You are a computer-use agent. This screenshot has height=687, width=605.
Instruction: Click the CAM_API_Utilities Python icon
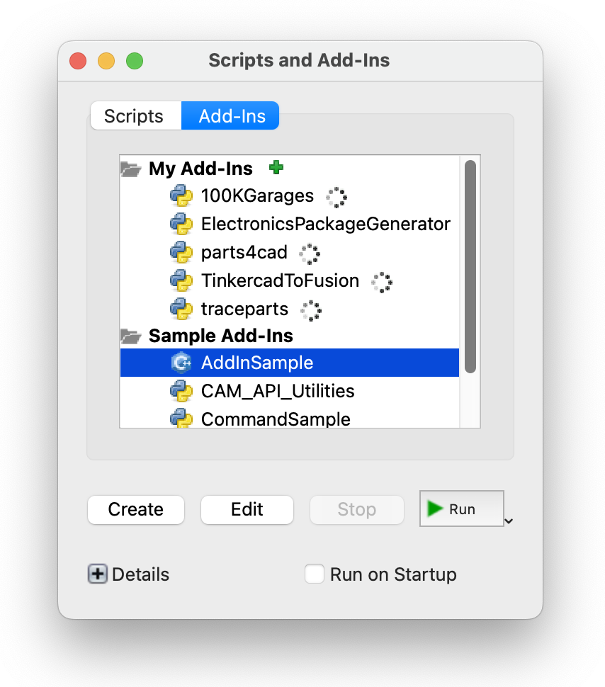183,391
